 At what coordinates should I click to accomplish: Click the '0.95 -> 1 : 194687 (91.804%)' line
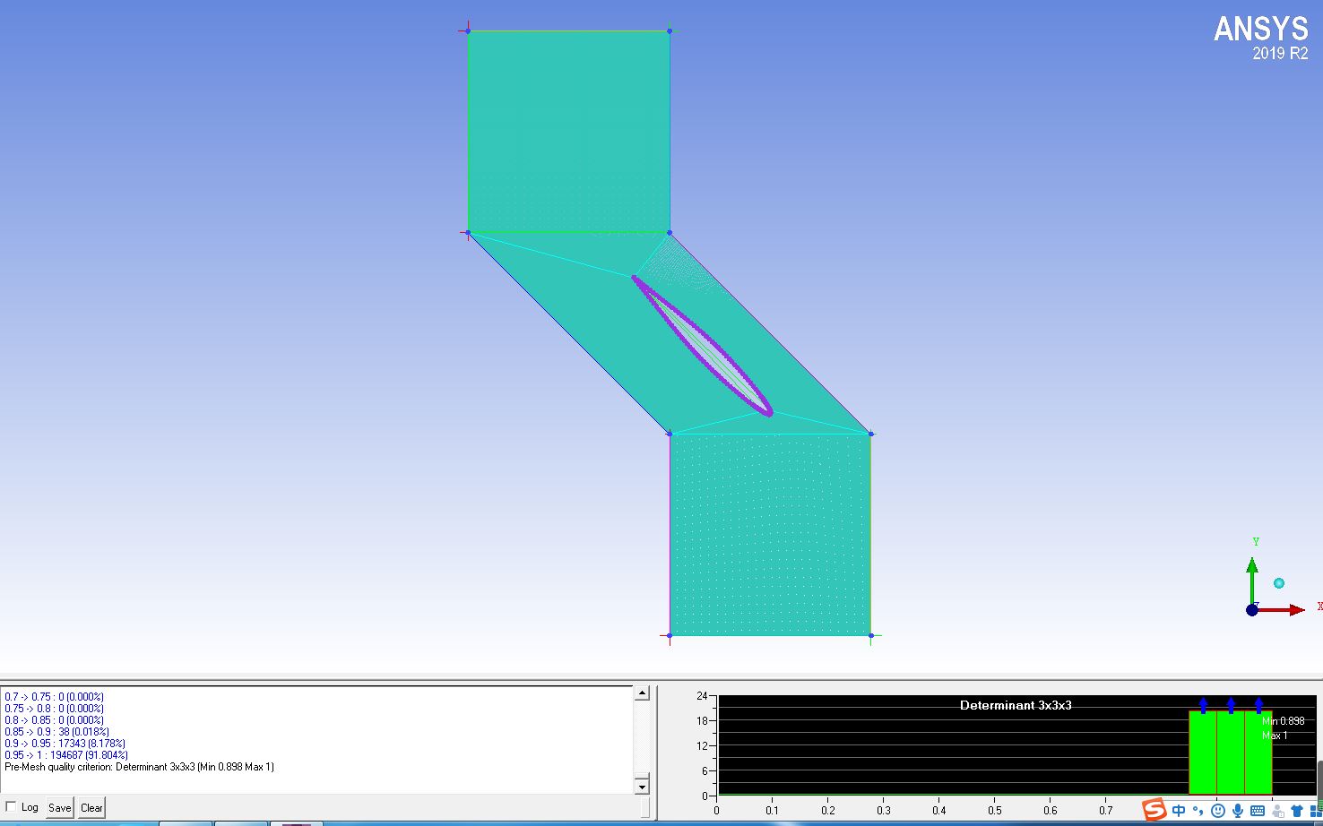(x=66, y=755)
